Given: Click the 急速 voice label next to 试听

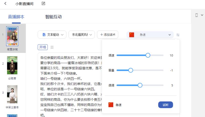Looking at the screenshot, I should 119,105.
